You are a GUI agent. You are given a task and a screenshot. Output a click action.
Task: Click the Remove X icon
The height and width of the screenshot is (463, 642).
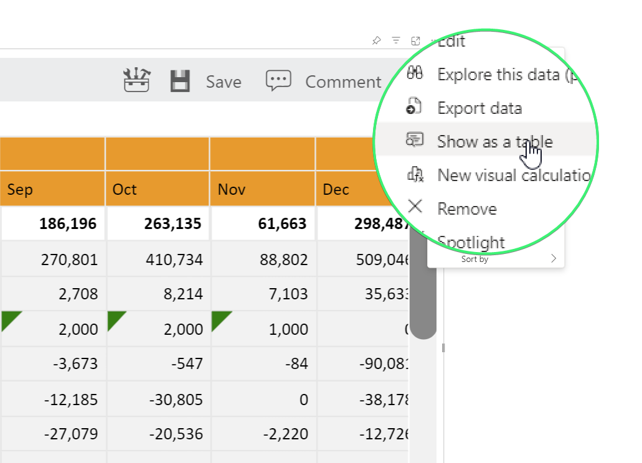pos(415,207)
